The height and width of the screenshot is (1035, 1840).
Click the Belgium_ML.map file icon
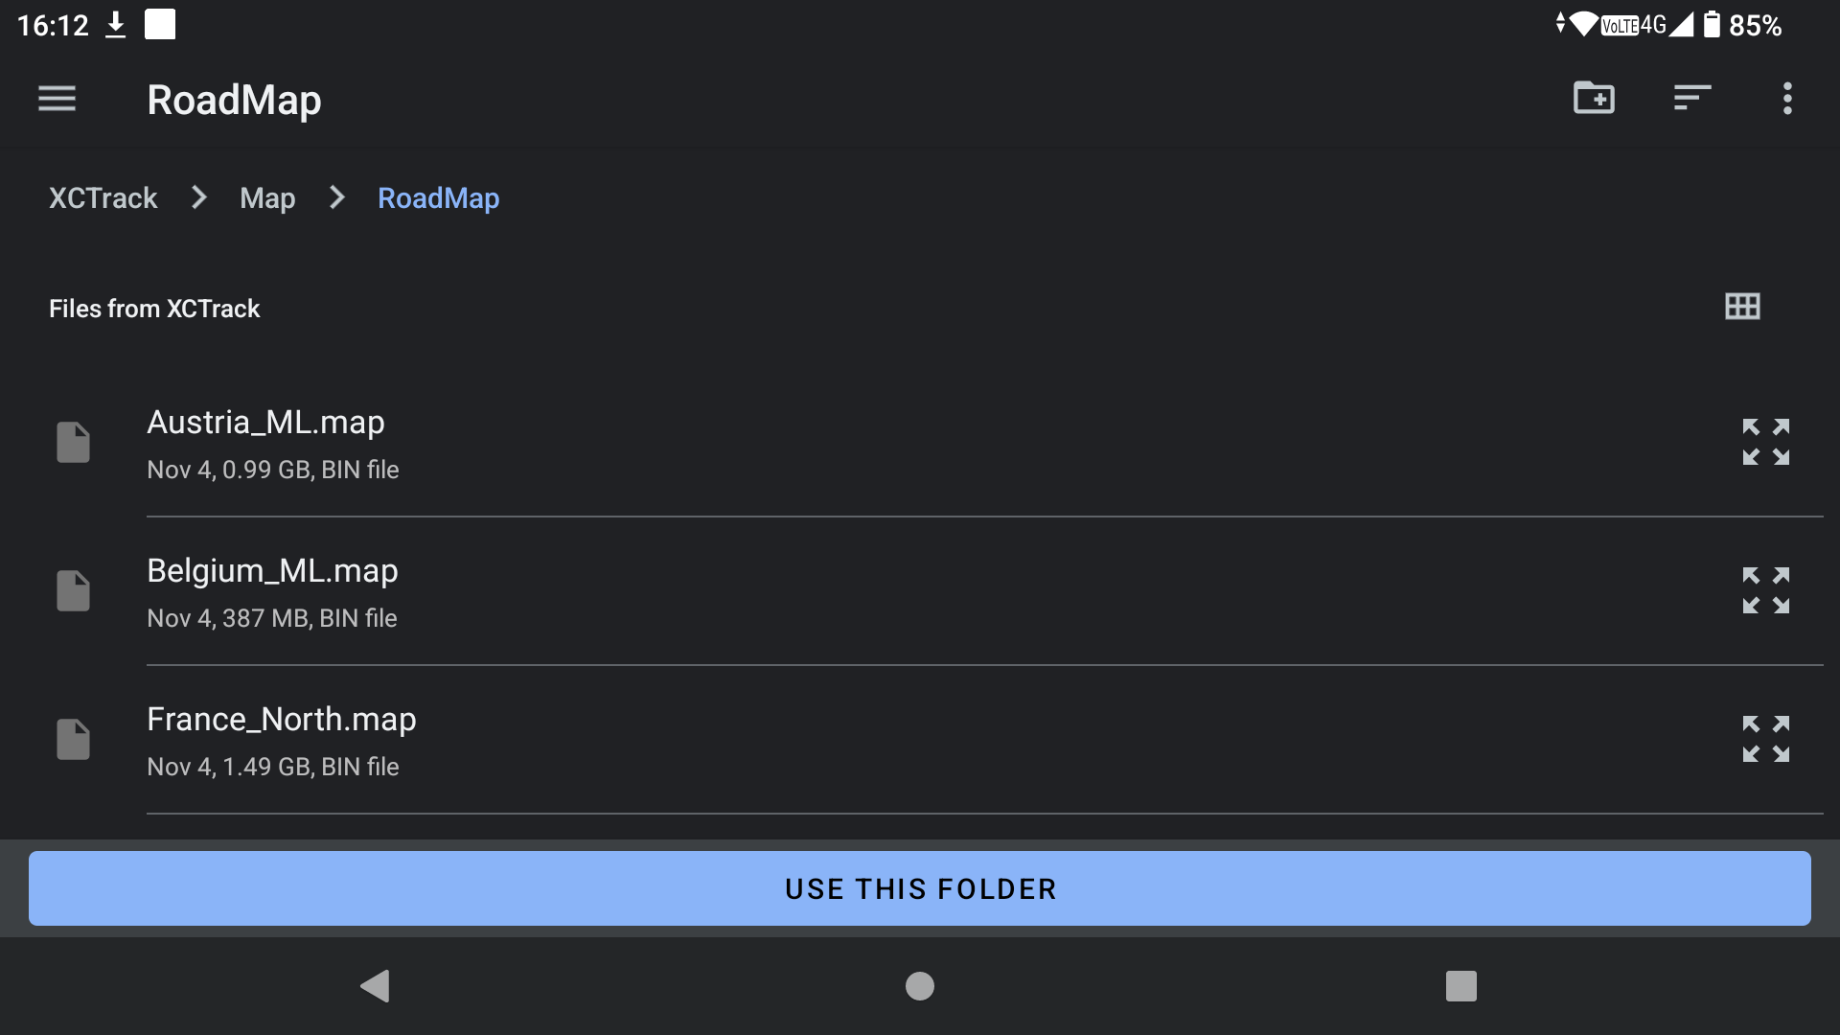pos(73,591)
